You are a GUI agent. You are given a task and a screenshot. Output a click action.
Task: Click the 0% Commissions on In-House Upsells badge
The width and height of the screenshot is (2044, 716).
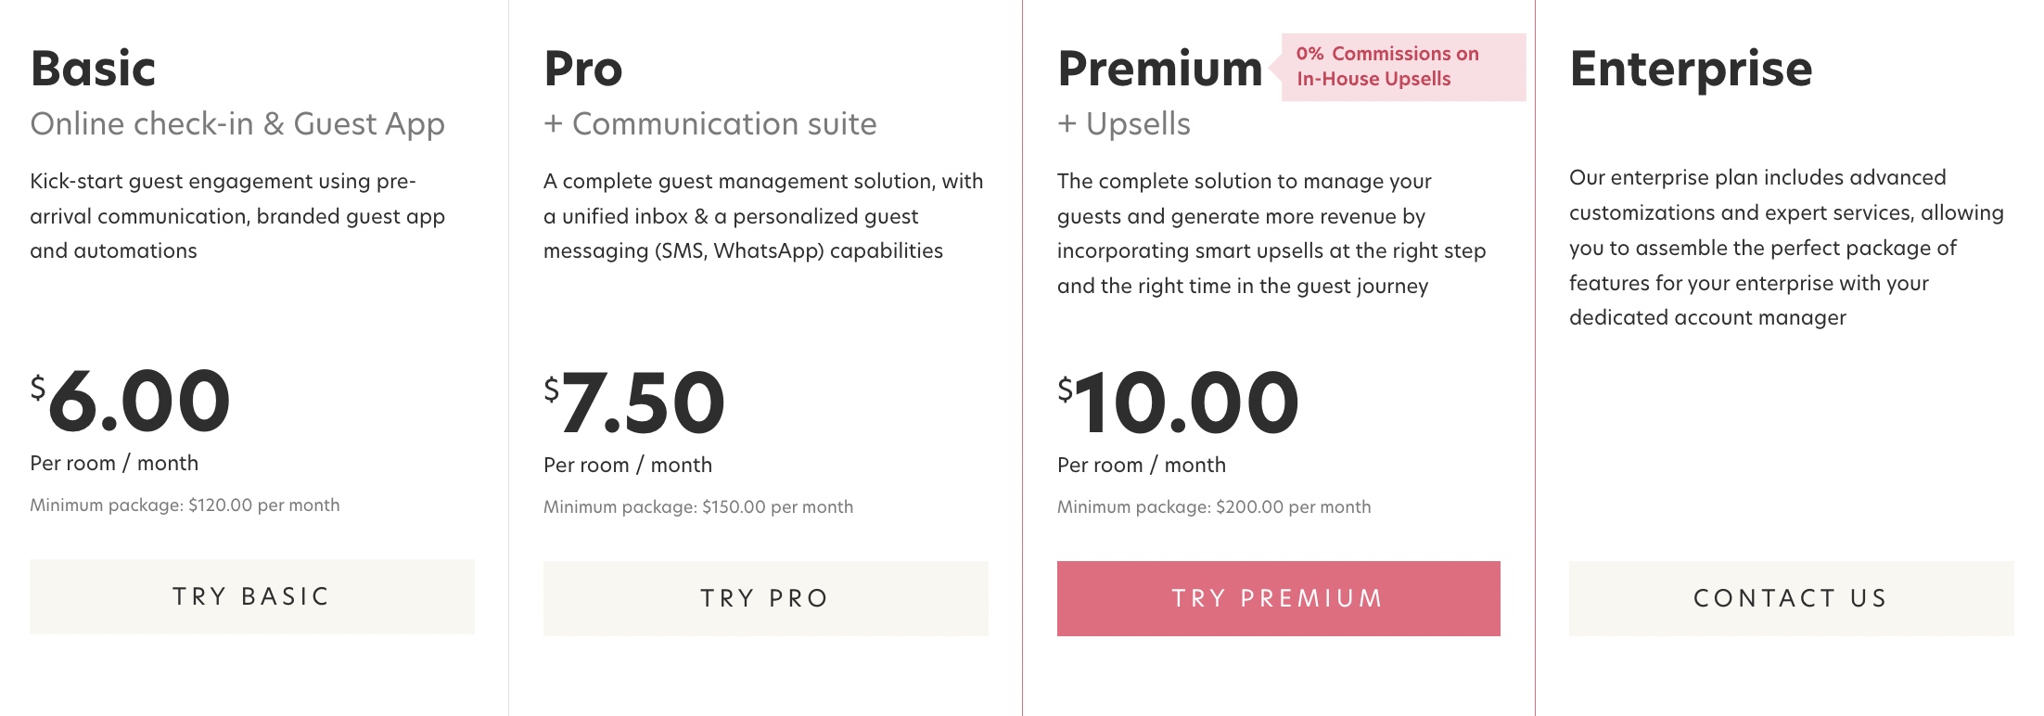click(1403, 67)
